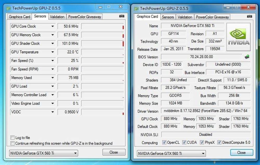Open the Memory Controller Load dropdown

tap(53, 95)
